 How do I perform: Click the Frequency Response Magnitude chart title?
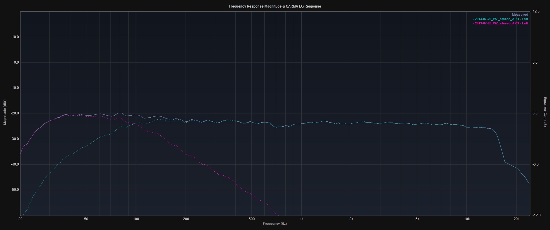[275, 6]
